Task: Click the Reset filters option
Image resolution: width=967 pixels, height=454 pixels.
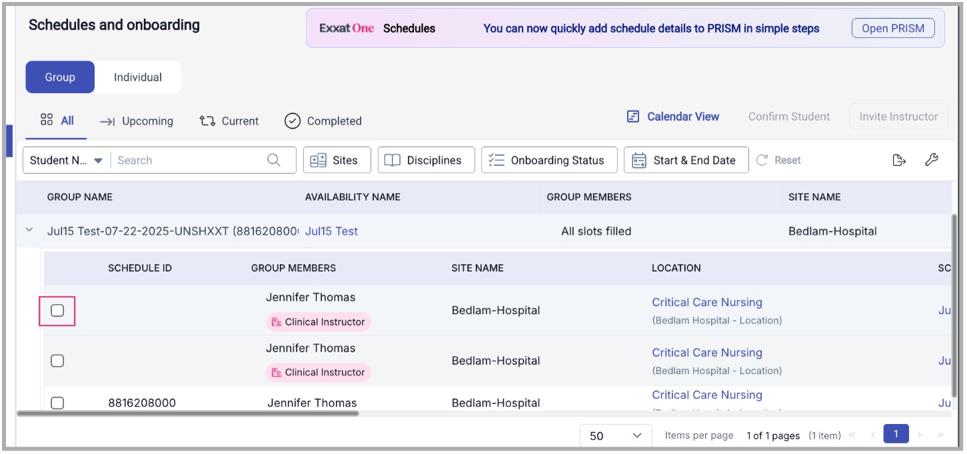Action: click(778, 160)
